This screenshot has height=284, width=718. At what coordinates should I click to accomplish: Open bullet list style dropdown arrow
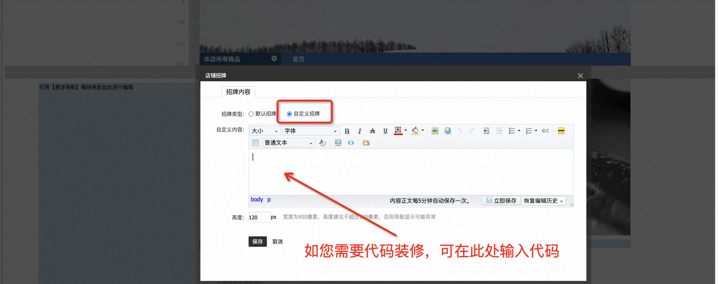(519, 131)
